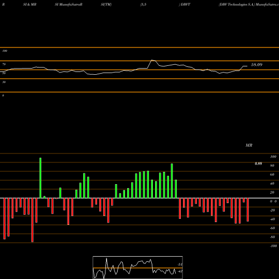Click the '(5,5' parameter text
The height and width of the screenshot is (279, 279).
(143, 4)
